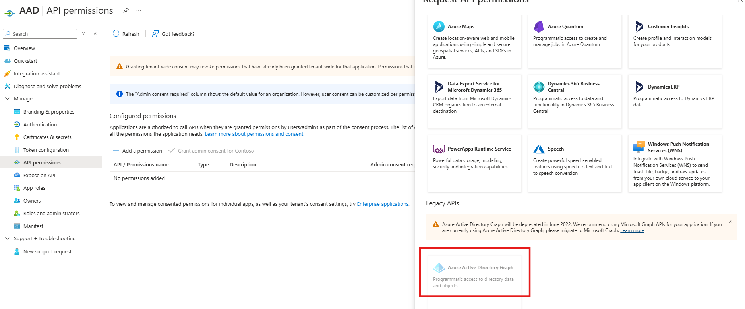This screenshot has height=309, width=745.
Task: Click the sidebar Search input field
Action: pos(40,34)
